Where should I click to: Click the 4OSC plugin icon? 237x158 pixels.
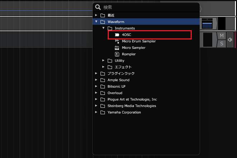point(117,35)
